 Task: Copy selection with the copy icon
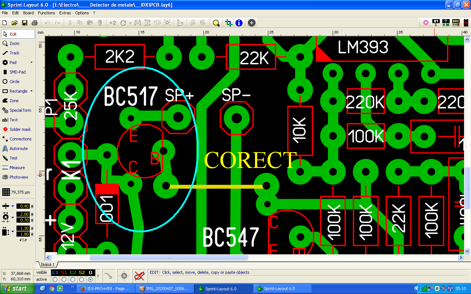pos(80,23)
